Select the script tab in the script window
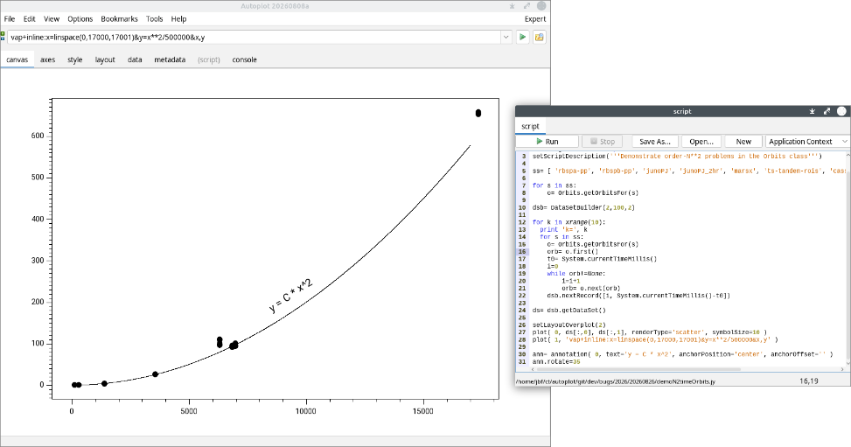 [530, 126]
